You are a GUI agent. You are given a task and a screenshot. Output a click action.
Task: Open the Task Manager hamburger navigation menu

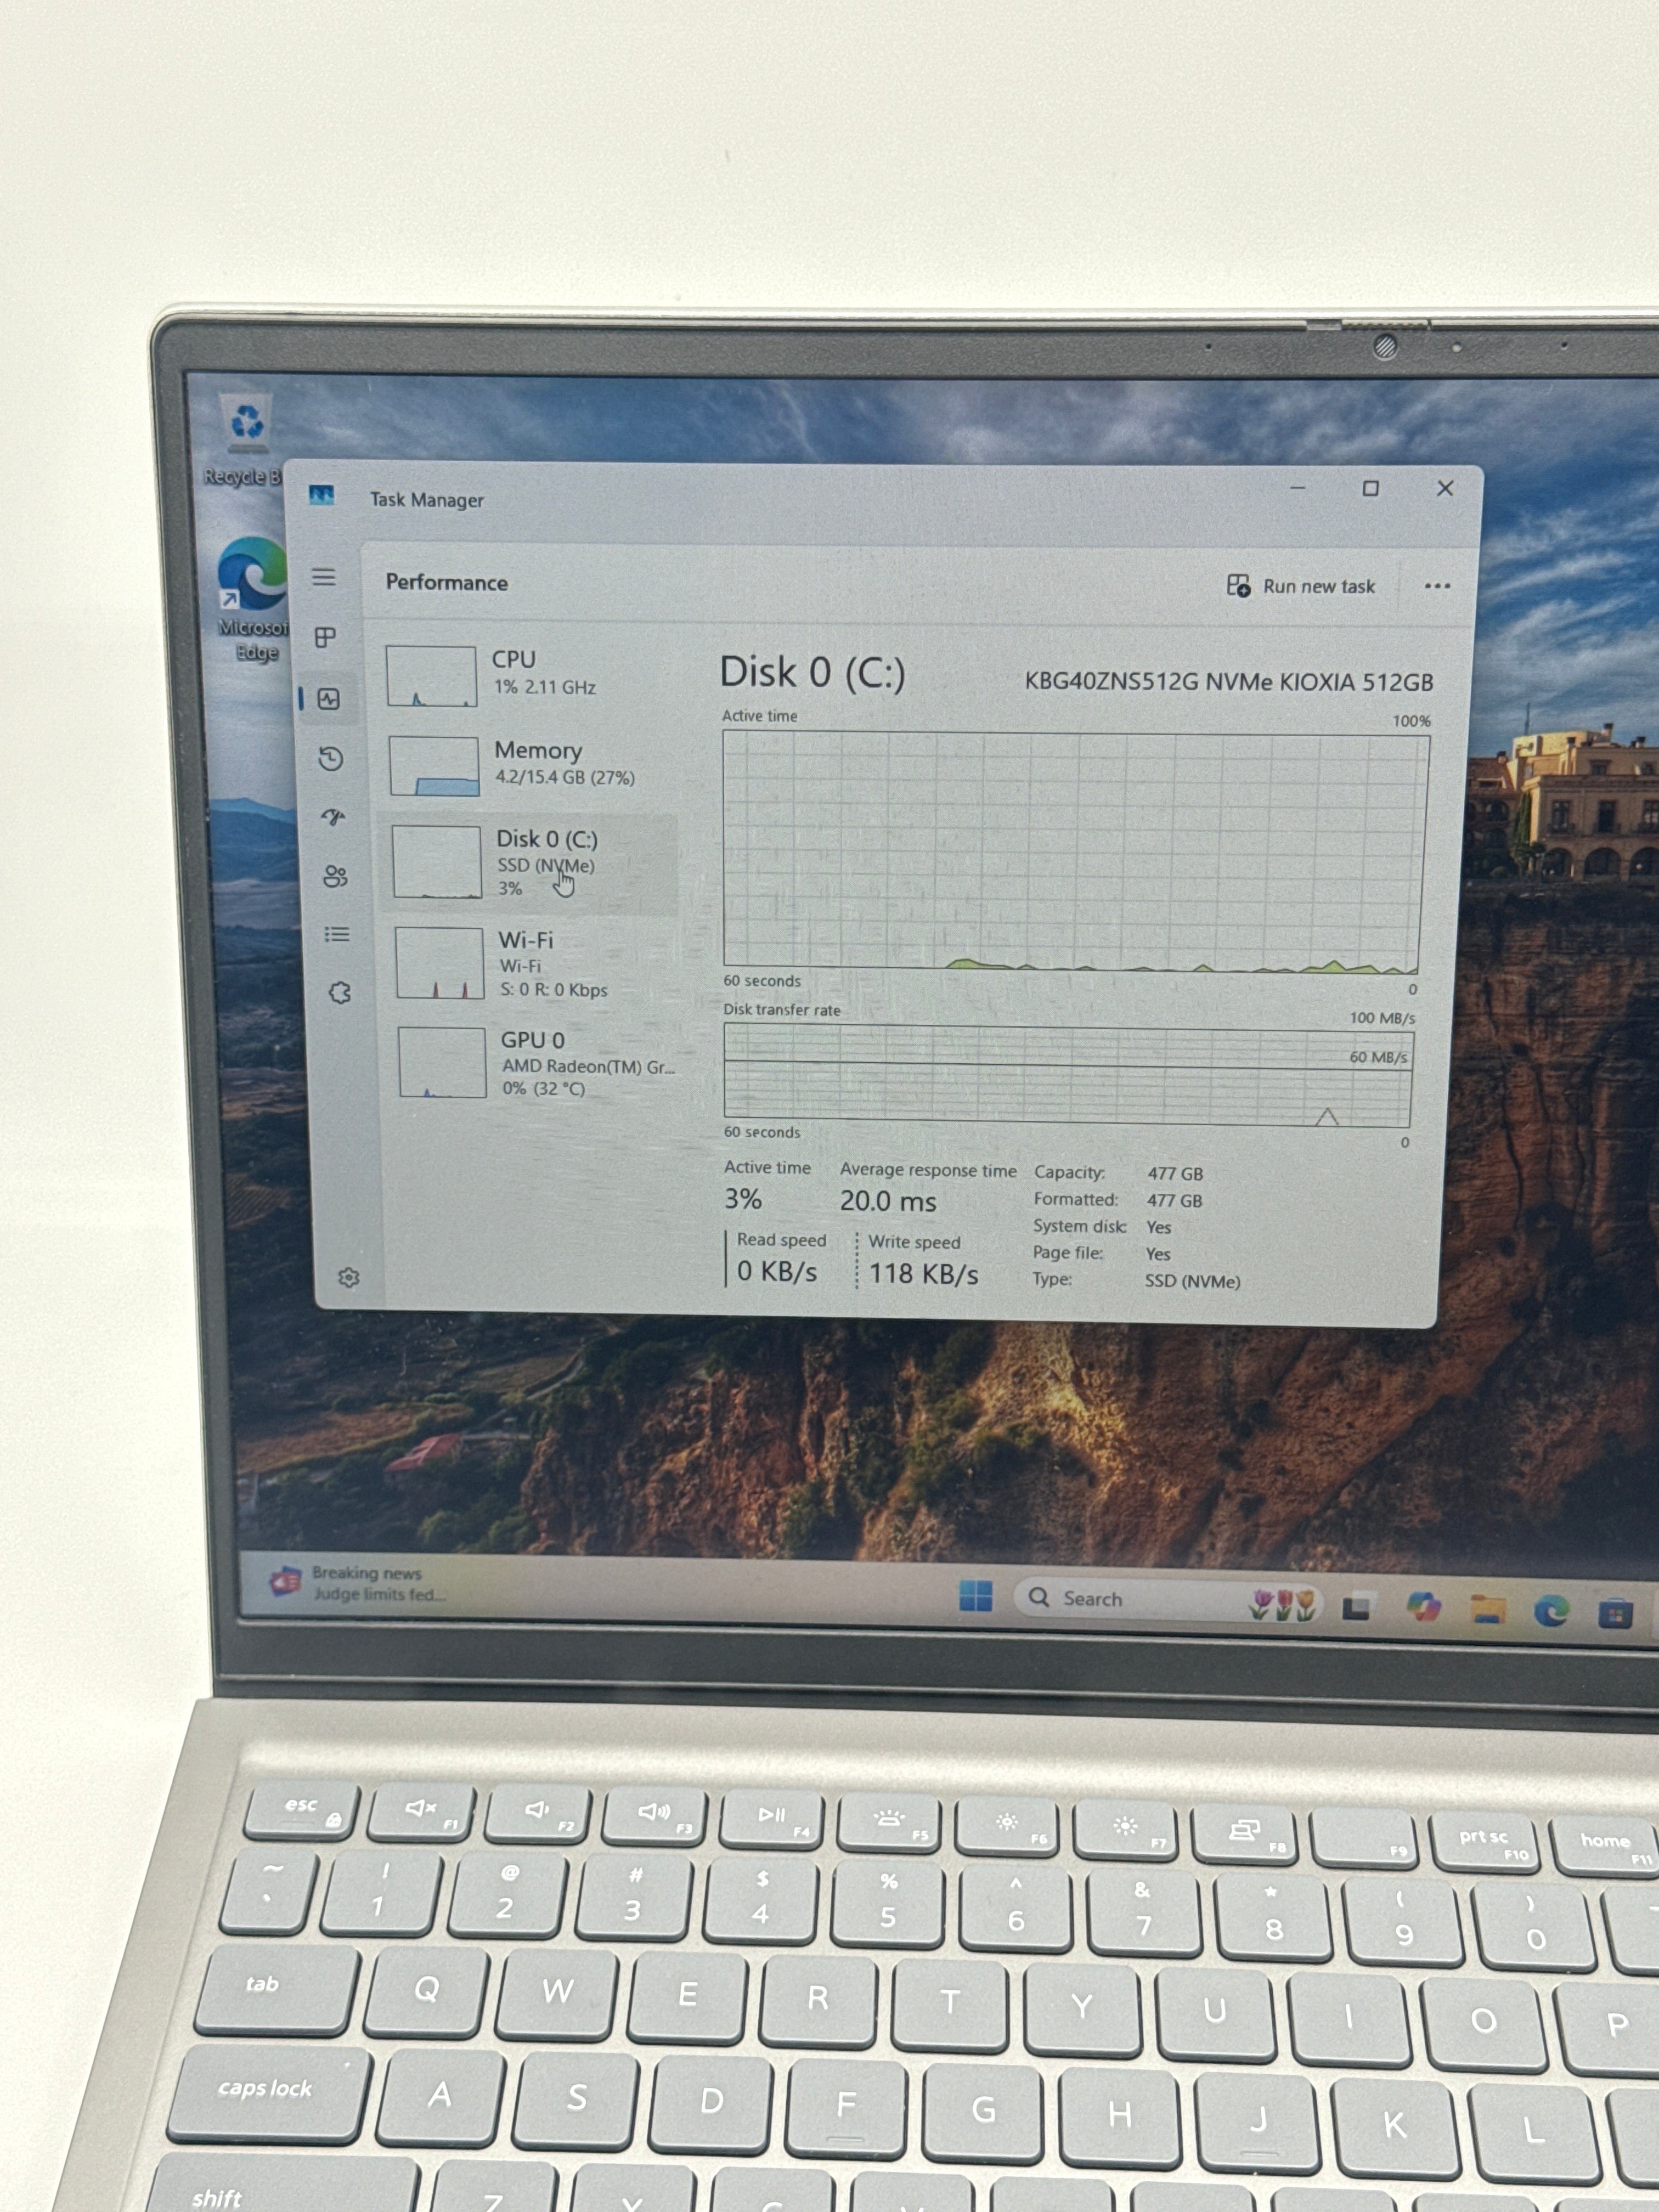pyautogui.click(x=323, y=577)
